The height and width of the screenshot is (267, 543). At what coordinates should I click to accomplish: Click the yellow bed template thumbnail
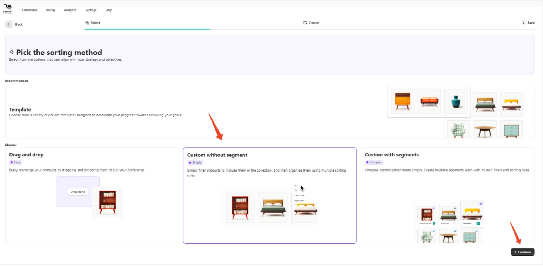point(511,104)
